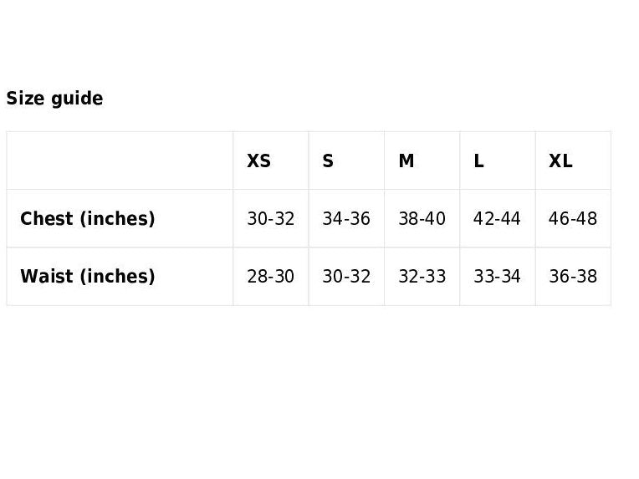Image resolution: width=639 pixels, height=479 pixels.
Task: Select the S column header
Action: (328, 161)
